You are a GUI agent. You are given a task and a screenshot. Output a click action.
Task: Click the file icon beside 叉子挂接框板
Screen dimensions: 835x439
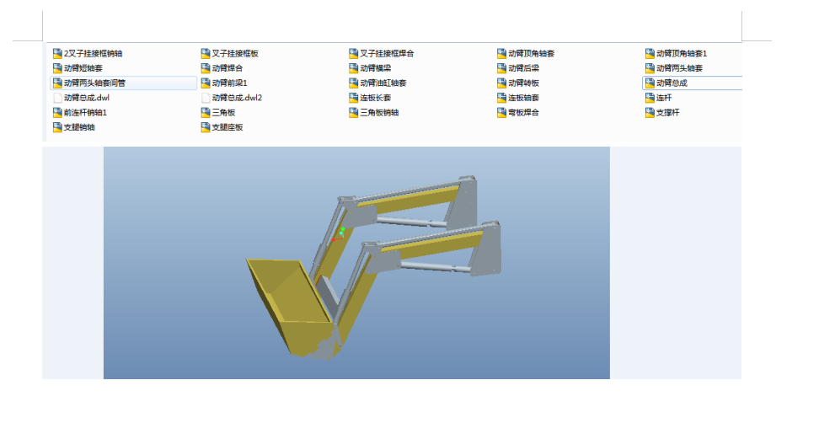(206, 53)
